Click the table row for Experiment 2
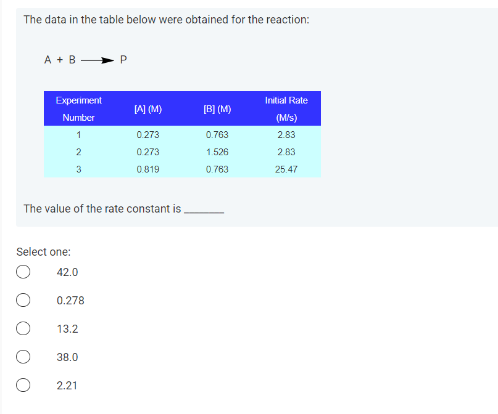Screen dimensions: 498x414 point(181,152)
